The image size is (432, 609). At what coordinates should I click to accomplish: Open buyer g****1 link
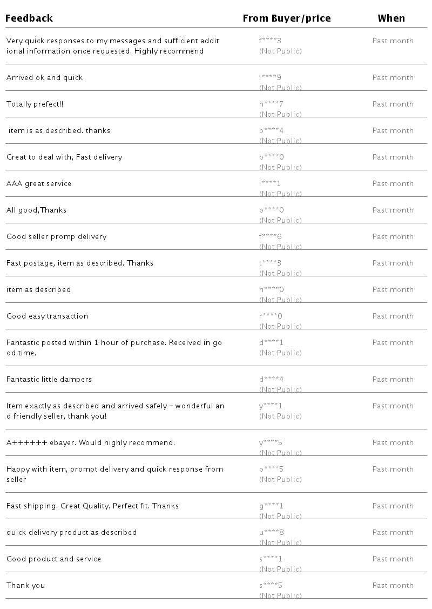click(271, 506)
